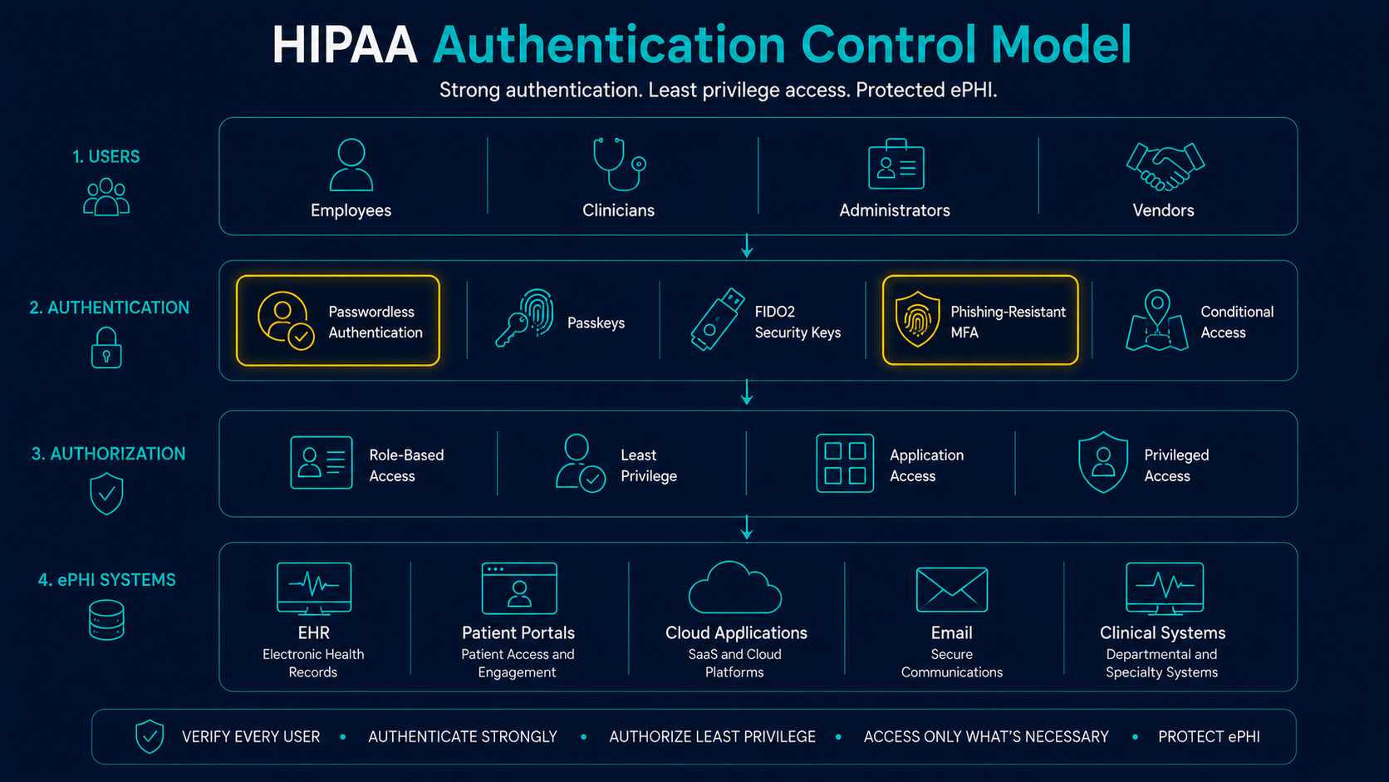Click the "FIDO2 Security Keys" text

(798, 322)
